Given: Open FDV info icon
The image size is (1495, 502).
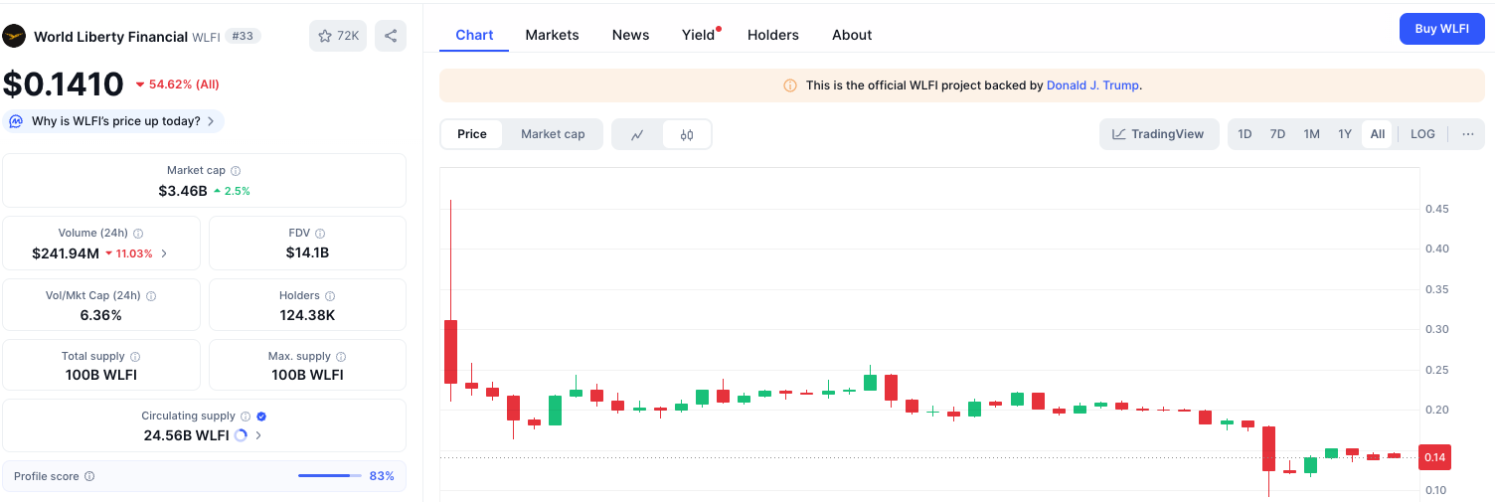Looking at the screenshot, I should [x=321, y=234].
